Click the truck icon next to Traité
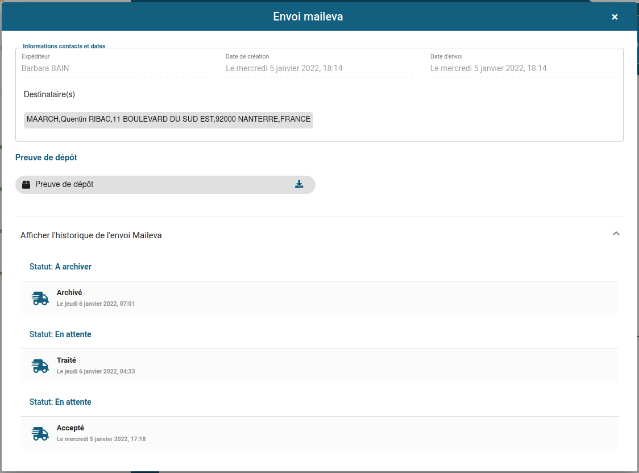This screenshot has height=473, width=639. point(40,366)
